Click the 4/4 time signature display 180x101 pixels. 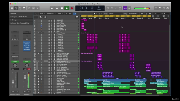tap(99, 7)
